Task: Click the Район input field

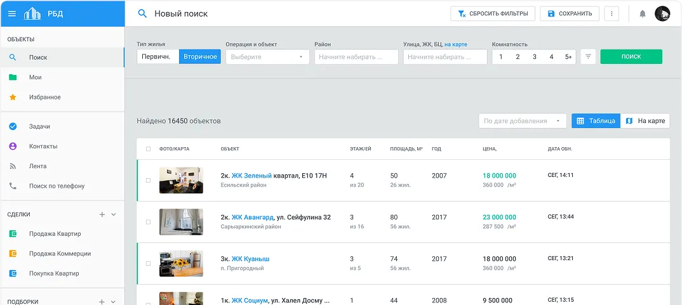Action: point(356,57)
